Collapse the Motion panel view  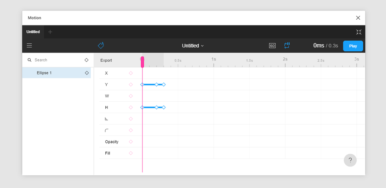[359, 32]
